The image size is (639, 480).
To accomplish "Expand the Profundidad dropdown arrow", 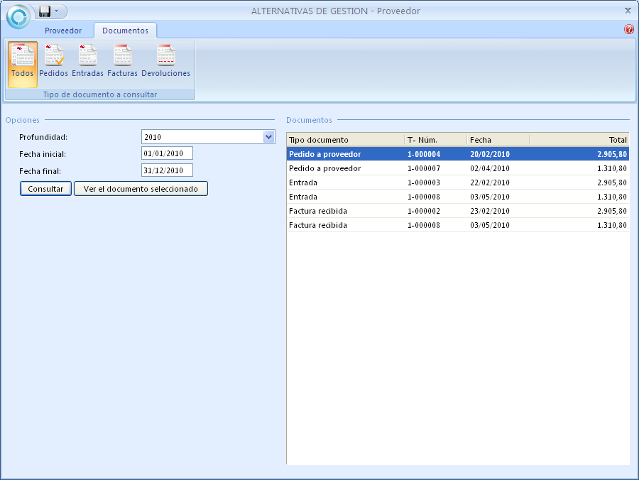I will tap(268, 137).
